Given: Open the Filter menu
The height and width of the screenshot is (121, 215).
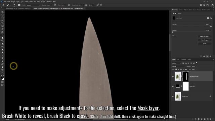Looking at the screenshot, I should point(31,2).
